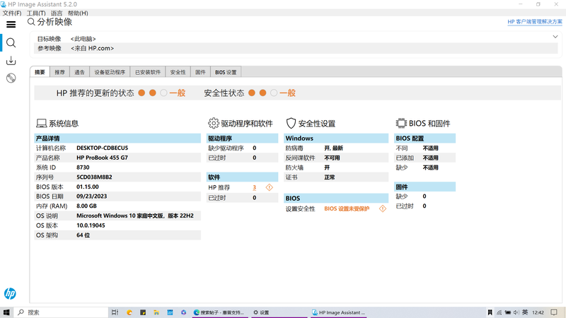Viewport: 566px width, 318px height.
Task: Switch to the 推荐 tab
Action: (x=59, y=72)
